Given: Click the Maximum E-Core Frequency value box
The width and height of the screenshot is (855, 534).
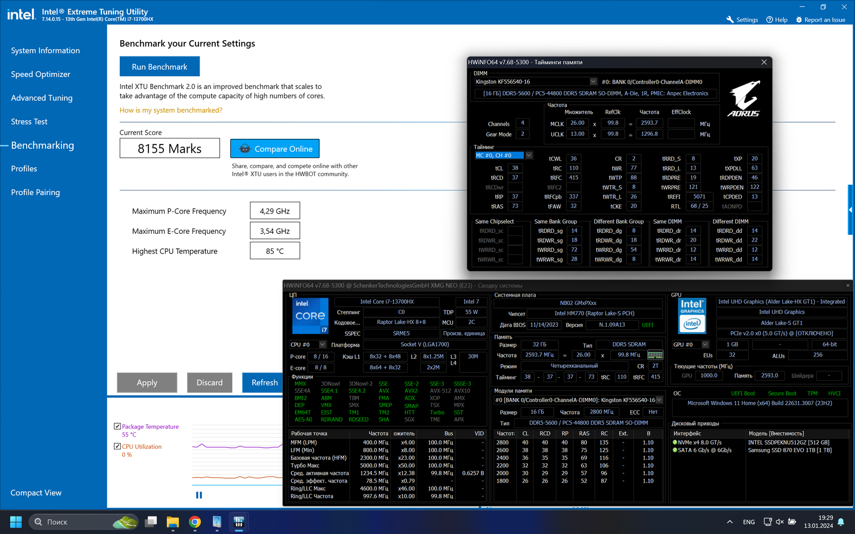Looking at the screenshot, I should tap(275, 231).
